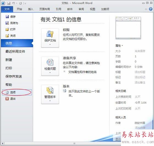Switch to the 审阅 ribbon tab

81,9
